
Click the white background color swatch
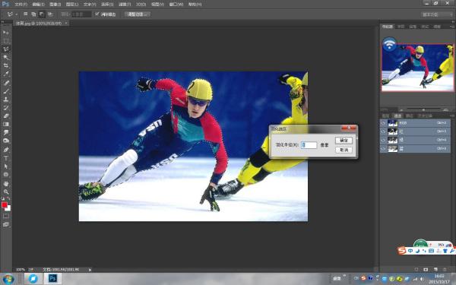pos(8,208)
